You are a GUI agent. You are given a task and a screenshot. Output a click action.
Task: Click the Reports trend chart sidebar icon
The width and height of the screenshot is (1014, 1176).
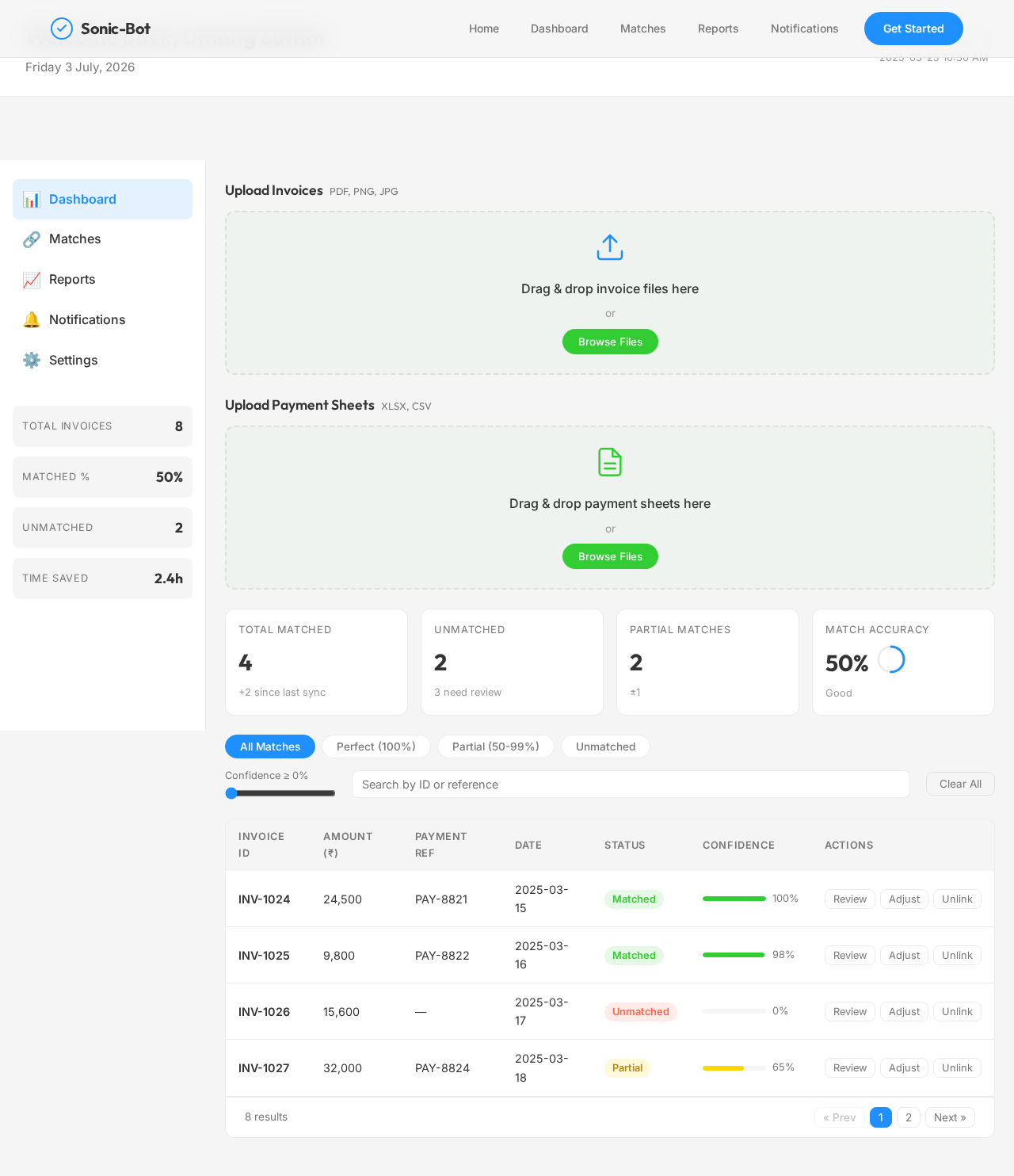click(x=32, y=280)
